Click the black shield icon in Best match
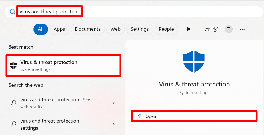This screenshot has height=136, width=264. (x=13, y=65)
